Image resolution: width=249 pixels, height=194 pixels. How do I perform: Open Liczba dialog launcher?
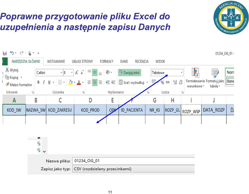coord(183,92)
